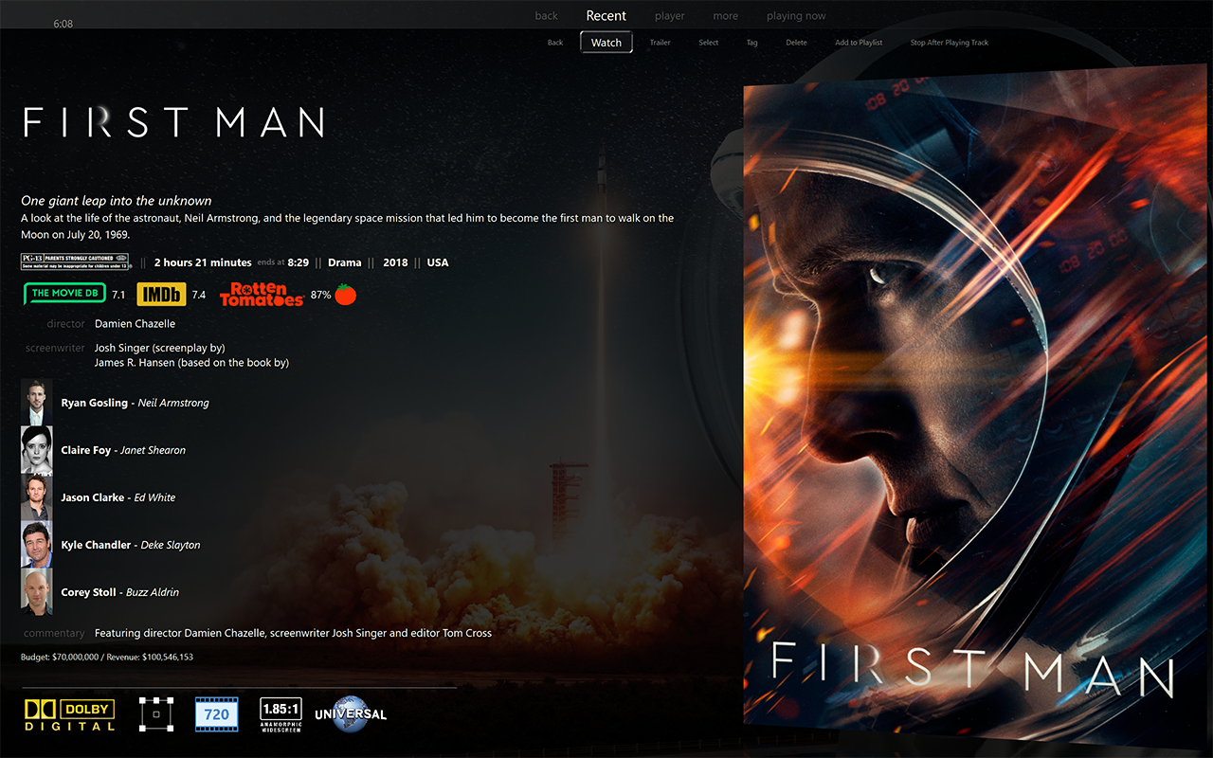Click the Universal studio logo
Screen dimensions: 1213x758
[351, 714]
